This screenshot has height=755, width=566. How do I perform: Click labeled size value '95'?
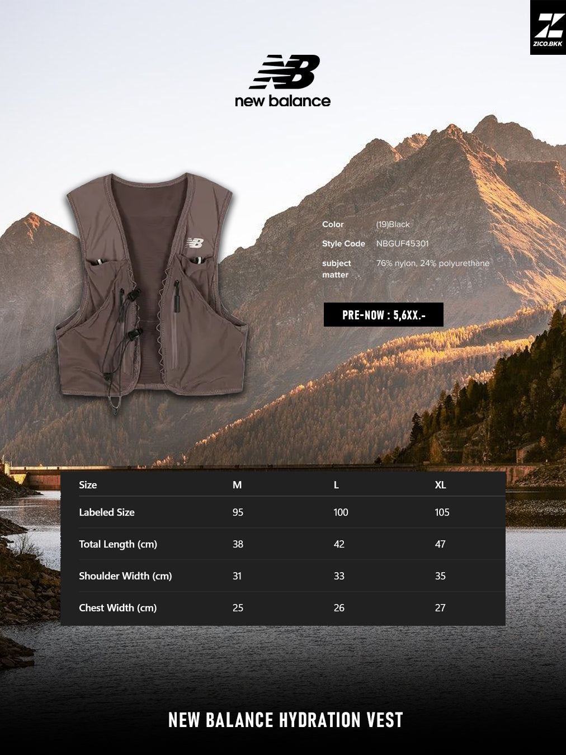pos(238,512)
